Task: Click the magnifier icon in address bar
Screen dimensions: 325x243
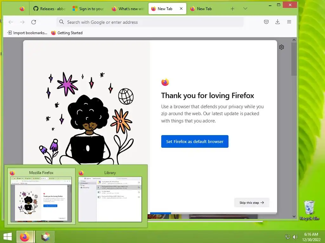Action: (x=62, y=22)
